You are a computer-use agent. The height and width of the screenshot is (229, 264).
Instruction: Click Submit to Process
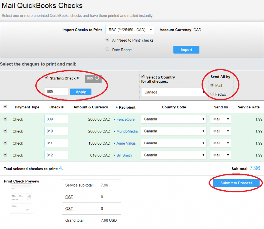click(x=235, y=183)
